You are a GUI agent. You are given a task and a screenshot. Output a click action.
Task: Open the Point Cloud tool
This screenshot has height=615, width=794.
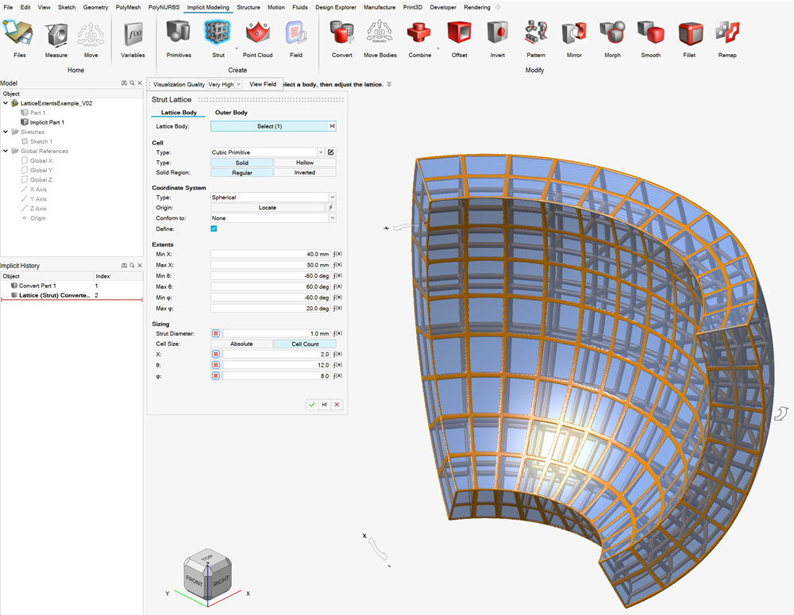pos(257,33)
